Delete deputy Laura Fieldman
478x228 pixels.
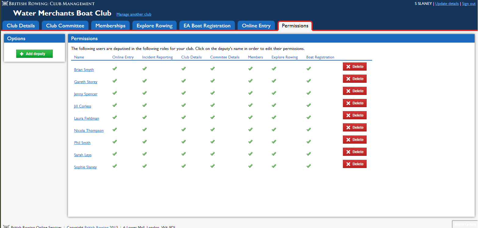354,115
